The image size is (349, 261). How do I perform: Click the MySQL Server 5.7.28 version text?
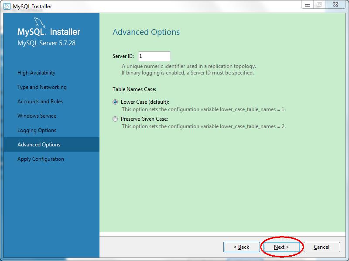46,43
